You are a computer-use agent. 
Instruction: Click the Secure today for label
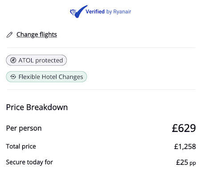[x=29, y=162]
